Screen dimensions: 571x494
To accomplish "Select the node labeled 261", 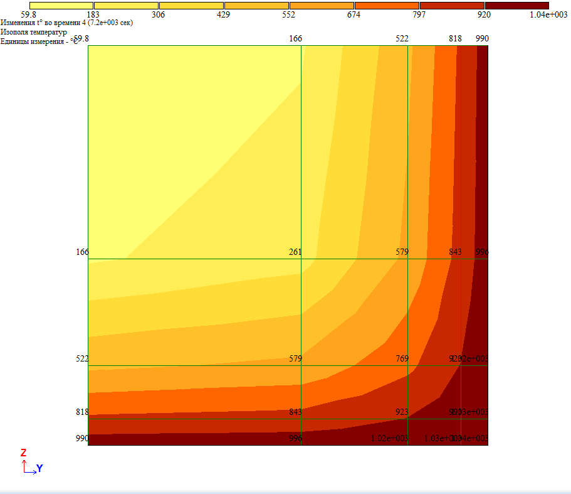I will pos(295,252).
